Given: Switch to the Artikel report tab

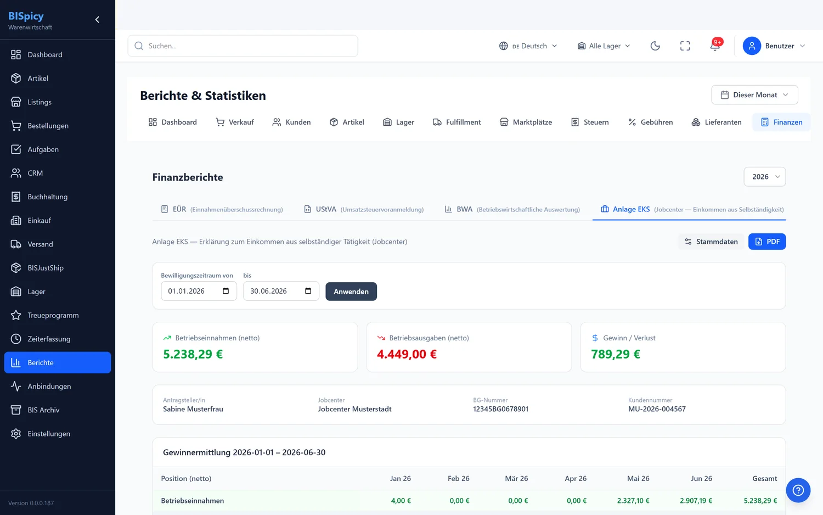Looking at the screenshot, I should tap(347, 122).
